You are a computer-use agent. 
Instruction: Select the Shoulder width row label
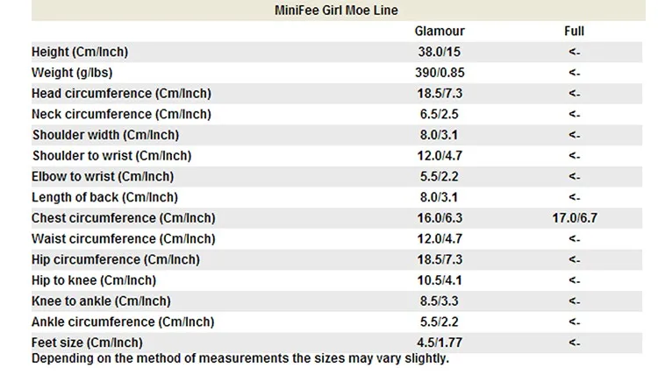coord(106,135)
